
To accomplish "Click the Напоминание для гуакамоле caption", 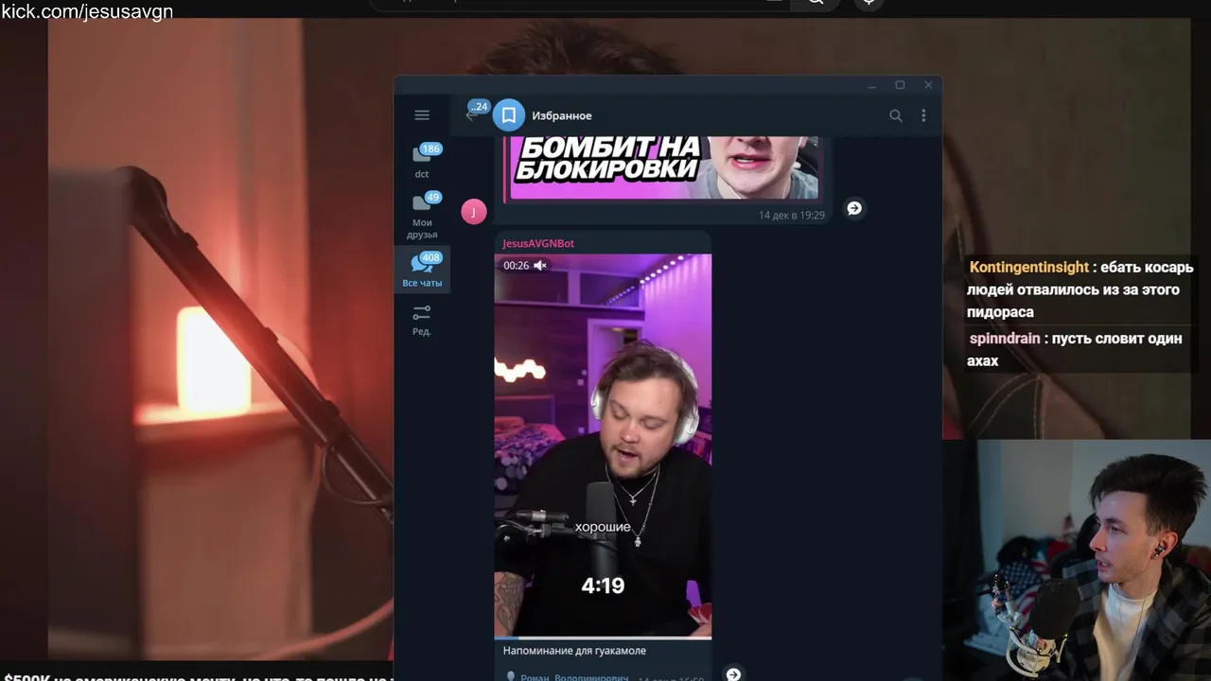I will pos(574,651).
